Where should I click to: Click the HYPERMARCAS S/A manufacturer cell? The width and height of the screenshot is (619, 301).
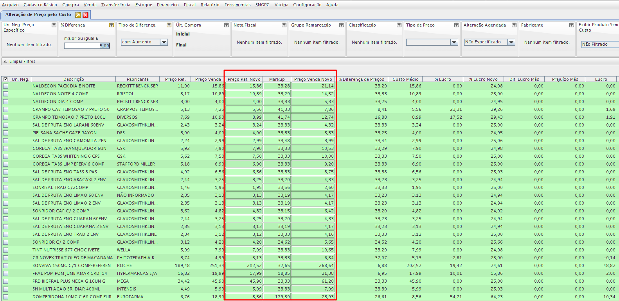point(137,273)
